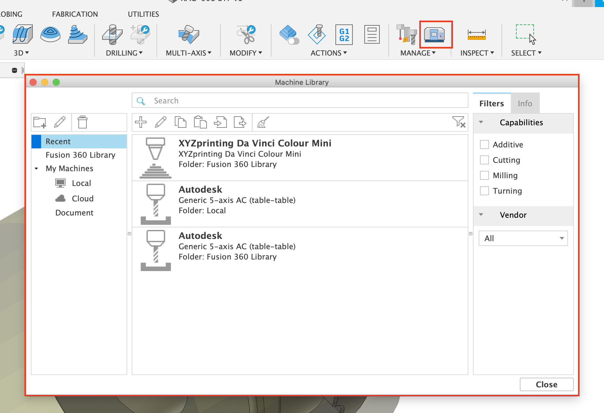This screenshot has height=413, width=604.
Task: Collapse the Vendor filter section
Action: tap(481, 215)
